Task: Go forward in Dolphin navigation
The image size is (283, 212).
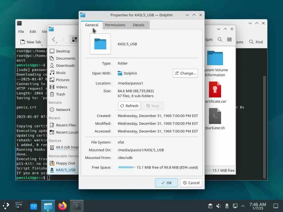Action: coord(63,39)
